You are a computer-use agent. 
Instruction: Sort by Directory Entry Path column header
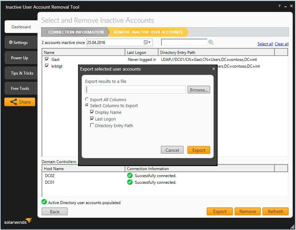coord(216,53)
